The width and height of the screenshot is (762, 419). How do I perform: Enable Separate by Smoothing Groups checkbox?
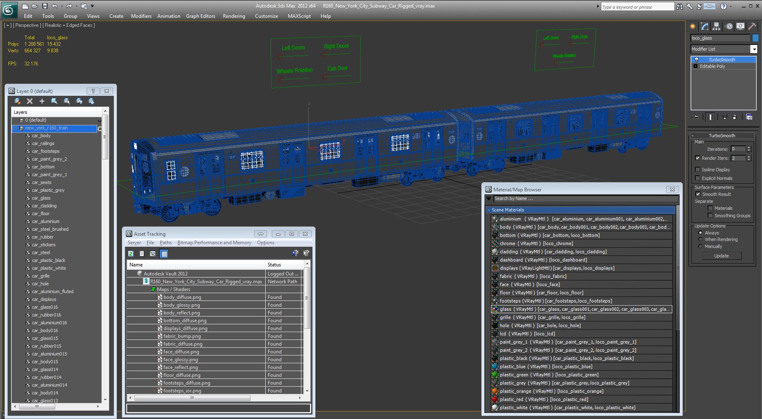[710, 215]
